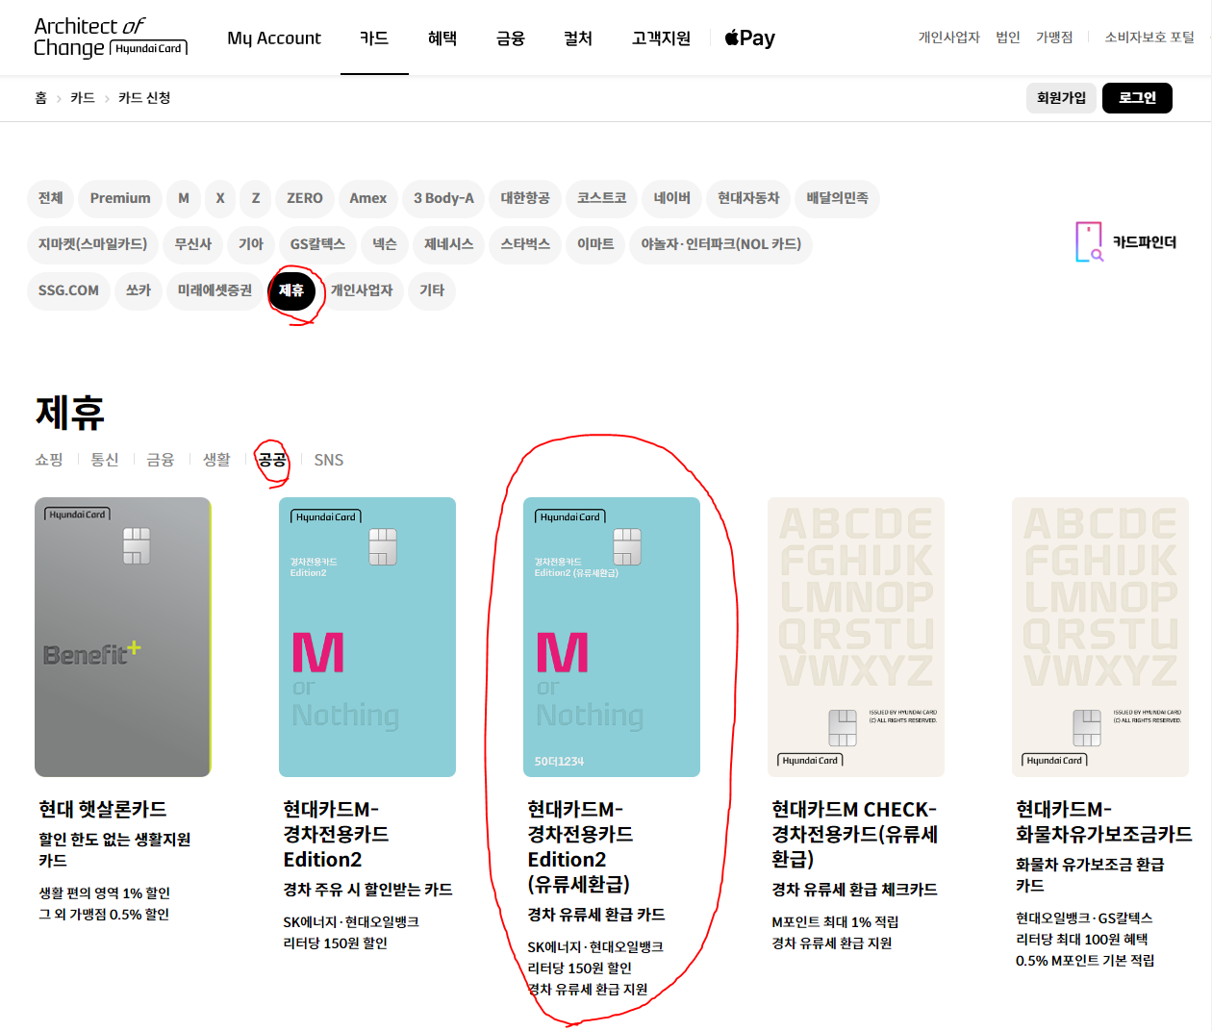Click the Hyundai Card Architect of Change logo
Viewport: 1212px width, 1031px height.
111,38
